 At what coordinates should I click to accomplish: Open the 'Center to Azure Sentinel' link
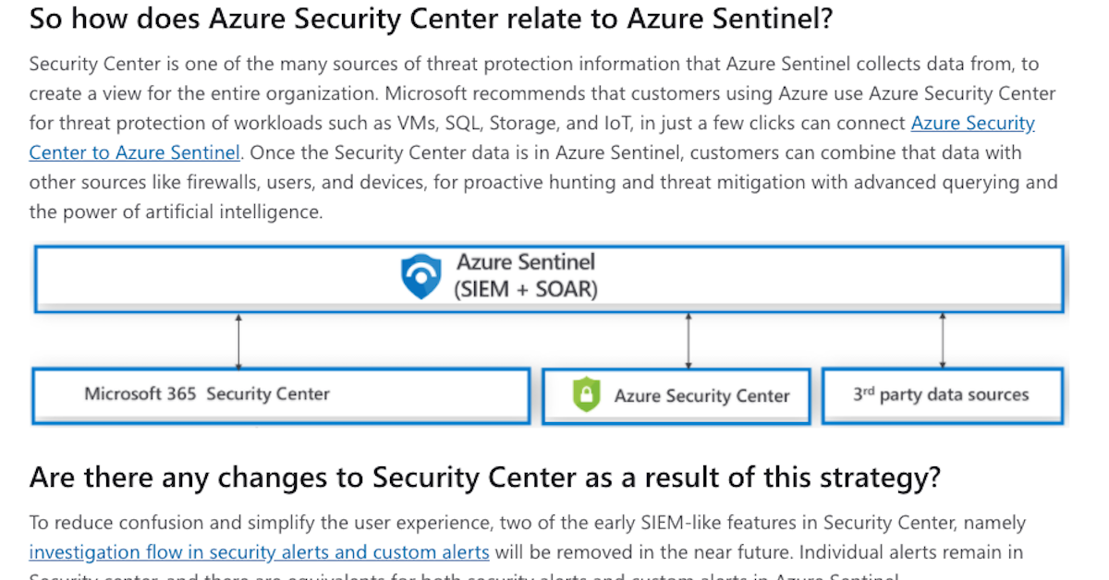pyautogui.click(x=135, y=152)
